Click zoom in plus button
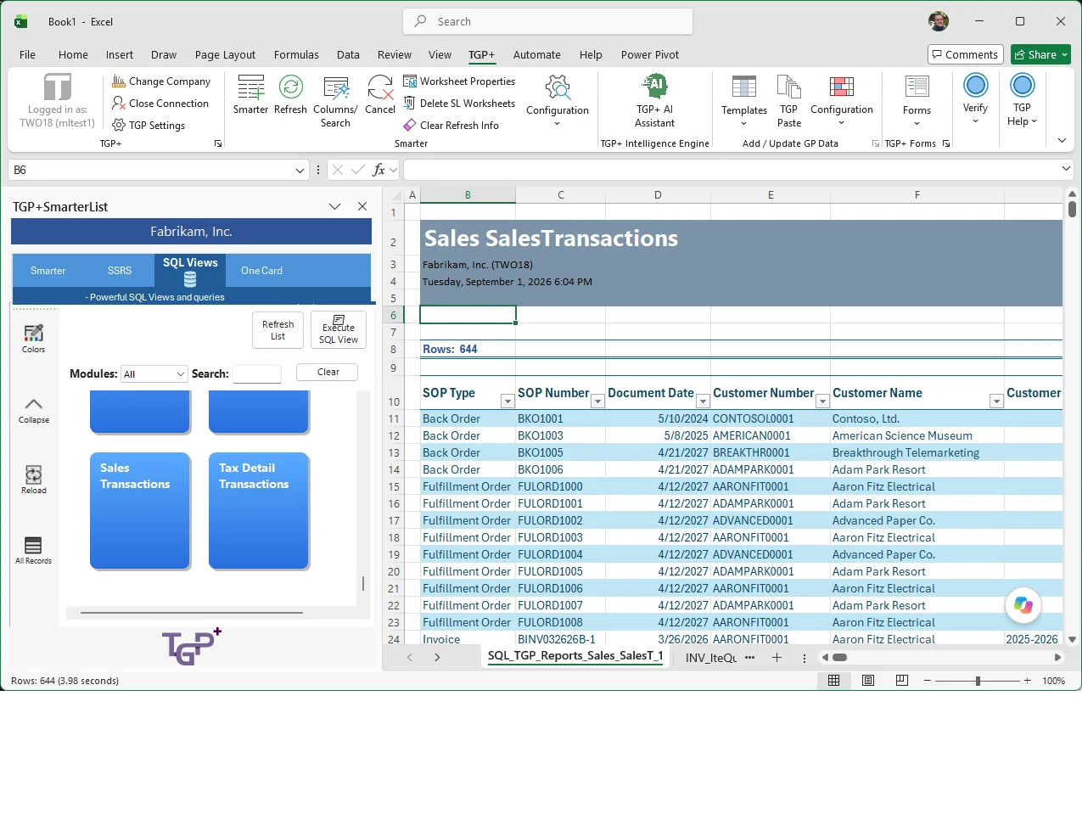The width and height of the screenshot is (1082, 825). [x=1027, y=681]
